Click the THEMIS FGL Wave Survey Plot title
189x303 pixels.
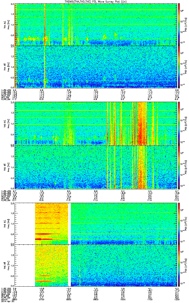[x=94, y=2]
